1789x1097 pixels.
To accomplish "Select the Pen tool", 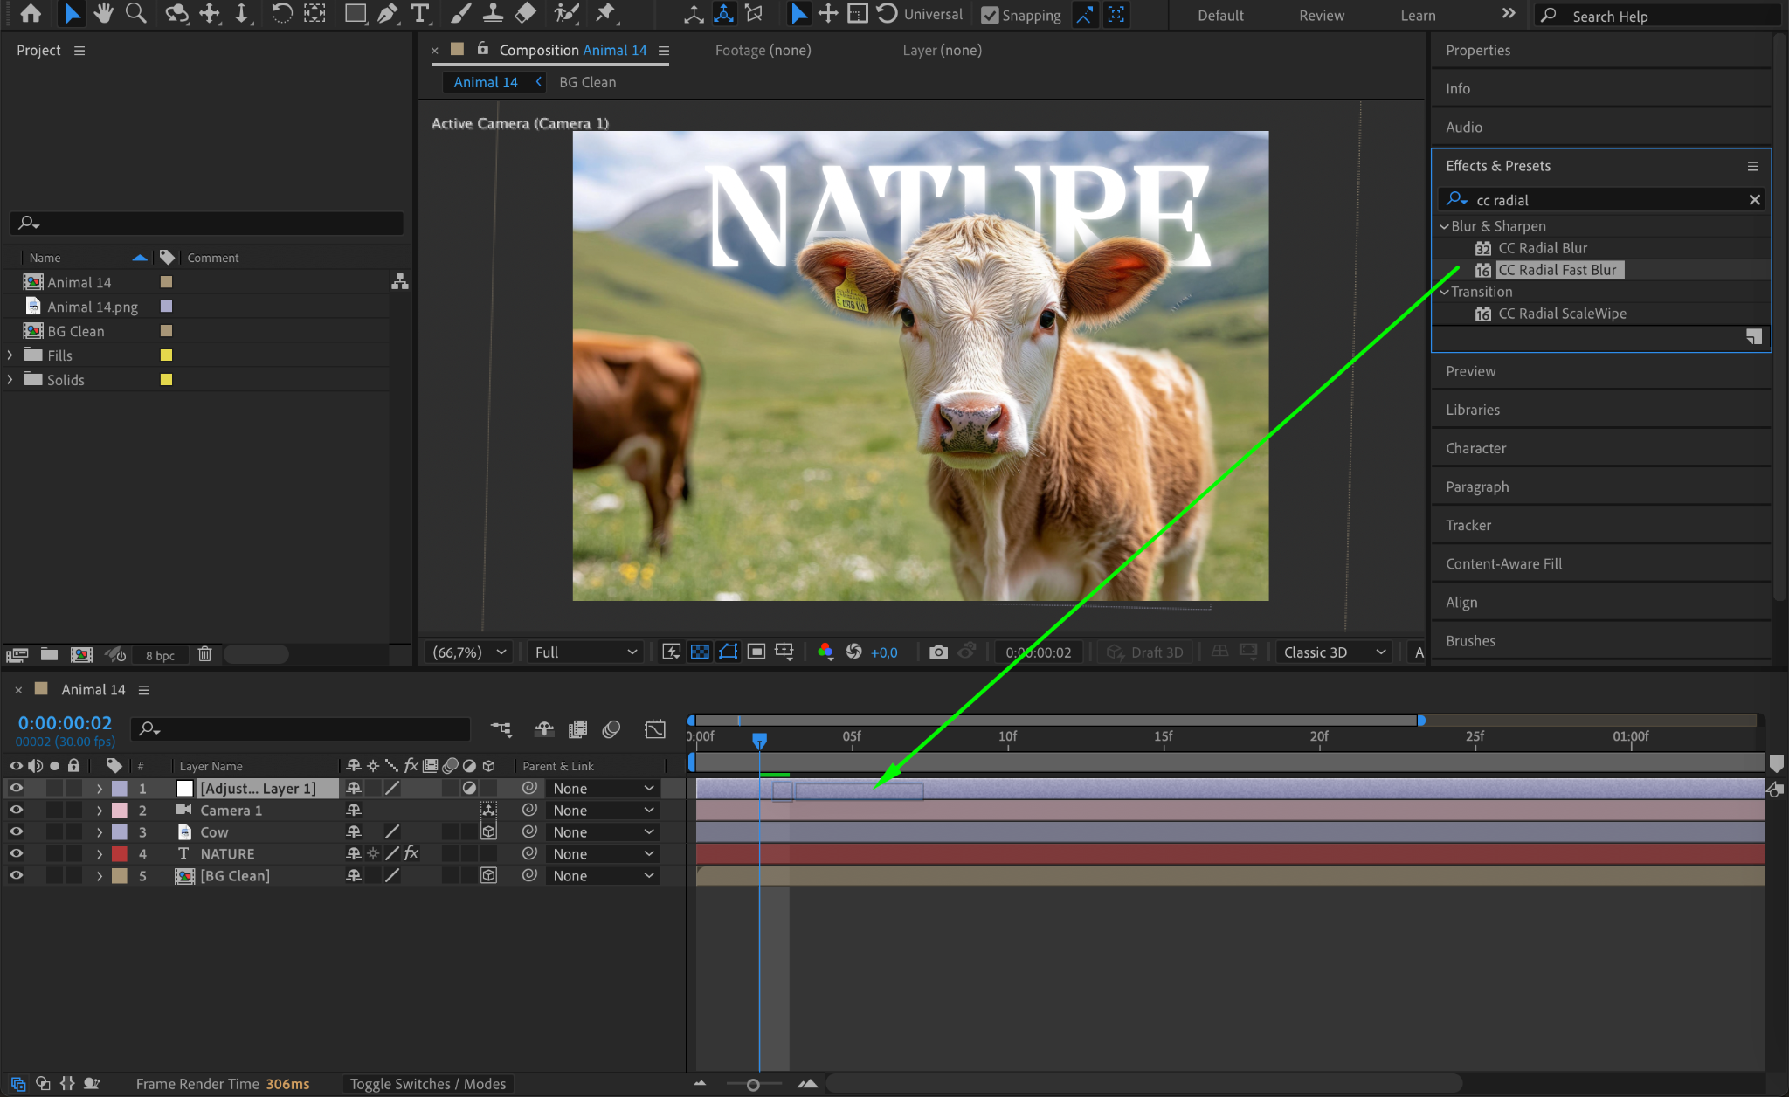I will (388, 13).
